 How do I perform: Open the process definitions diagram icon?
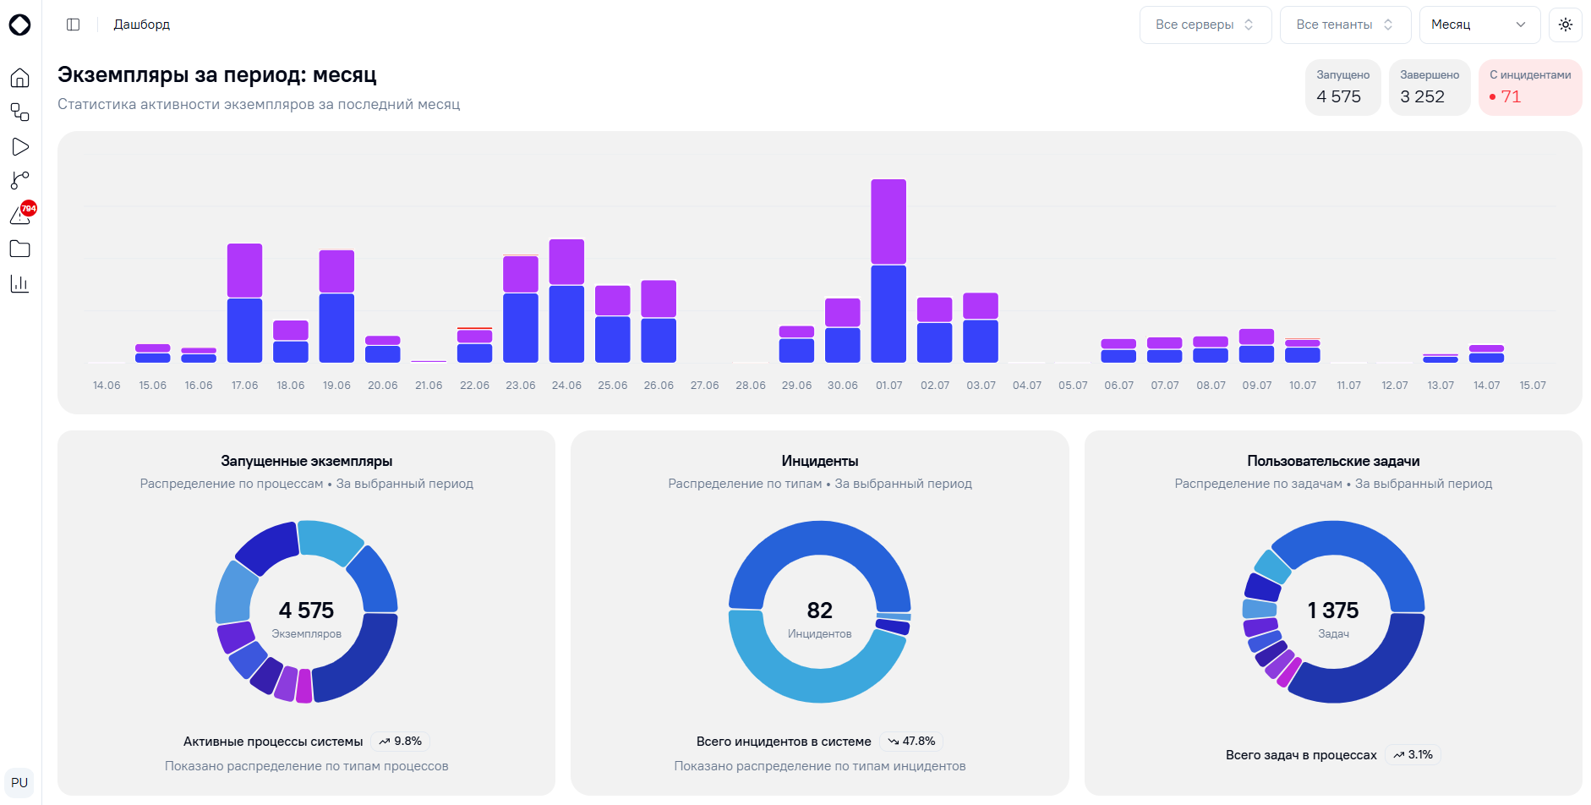click(x=20, y=112)
